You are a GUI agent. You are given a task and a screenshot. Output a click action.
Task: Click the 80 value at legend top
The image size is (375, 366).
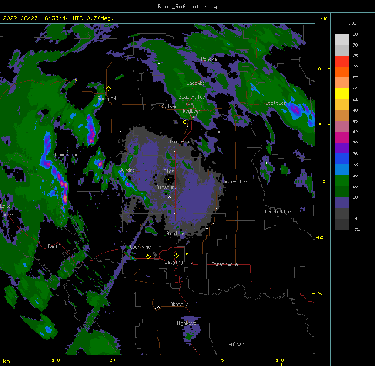[355, 34]
